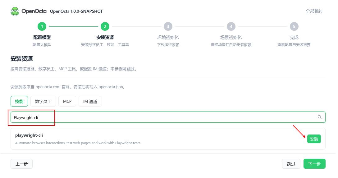The image size is (338, 178).
Task: Open the playwright-cli result title
Action: coord(29,135)
